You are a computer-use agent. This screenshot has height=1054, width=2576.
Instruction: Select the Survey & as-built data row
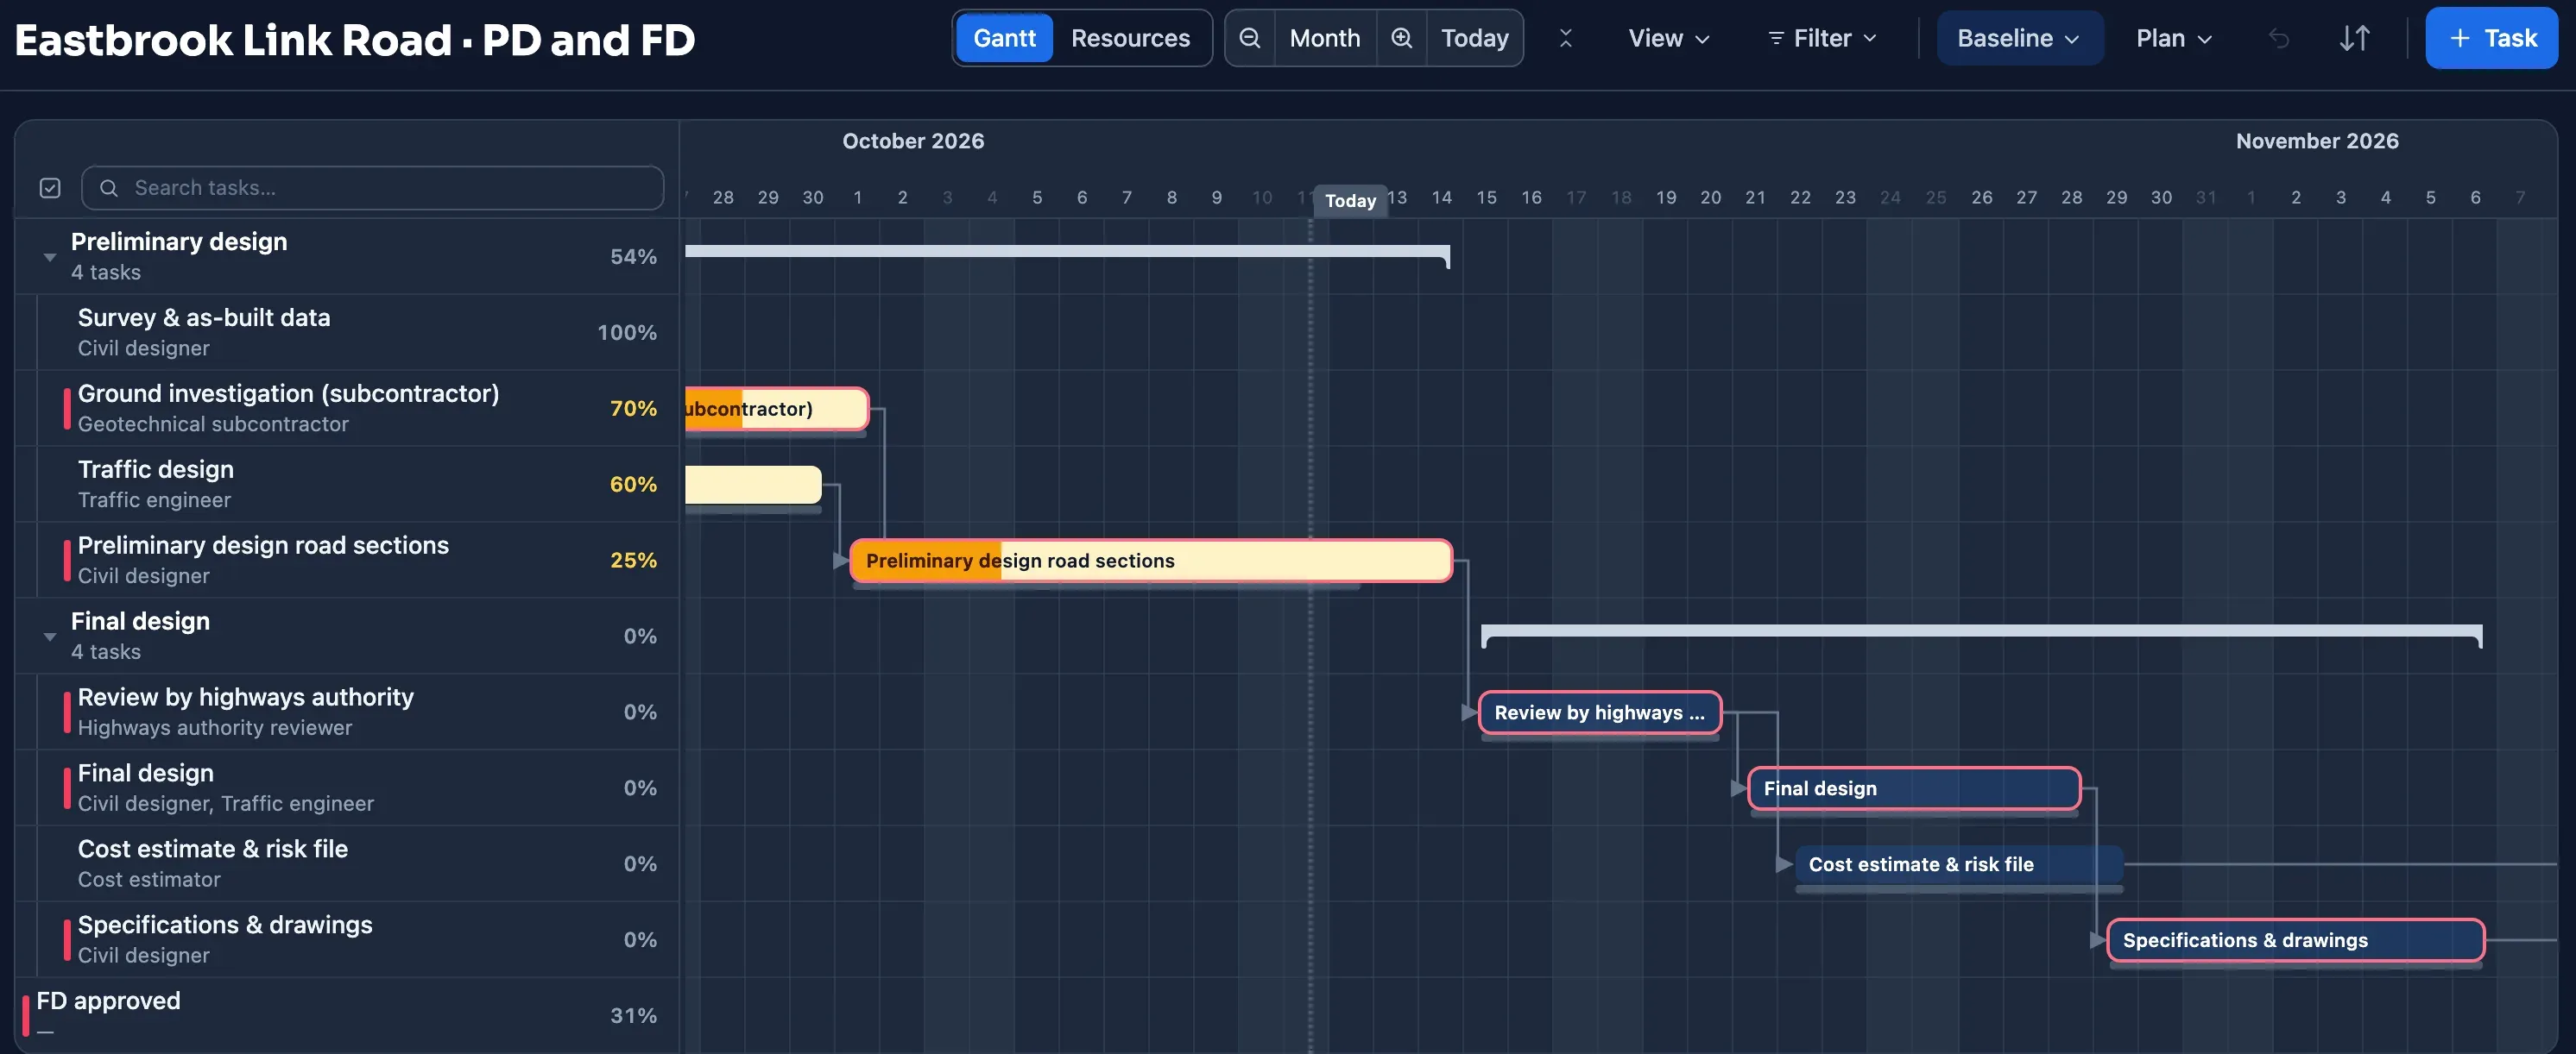coord(347,333)
